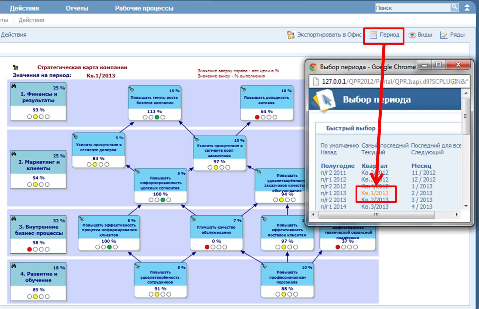Click the Export to Office icon
The image size is (479, 309).
[x=291, y=35]
